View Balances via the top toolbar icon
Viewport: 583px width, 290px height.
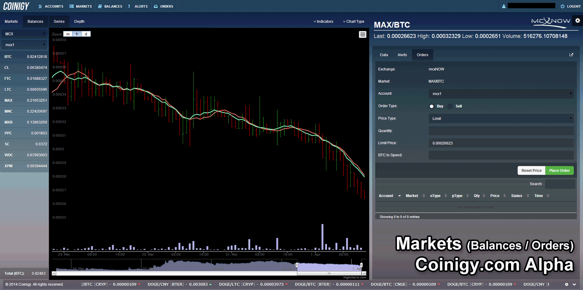point(110,6)
